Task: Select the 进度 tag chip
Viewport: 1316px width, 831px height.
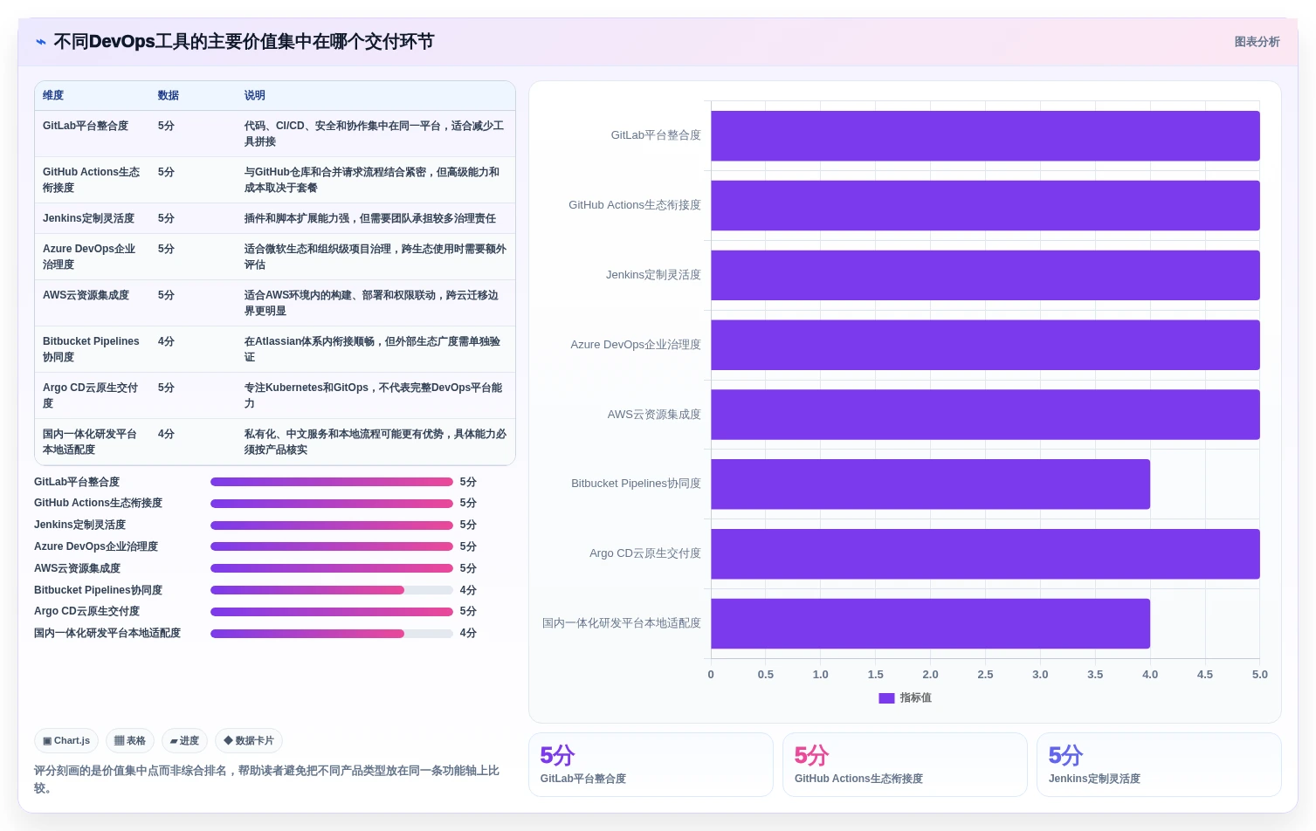Action: click(x=184, y=741)
